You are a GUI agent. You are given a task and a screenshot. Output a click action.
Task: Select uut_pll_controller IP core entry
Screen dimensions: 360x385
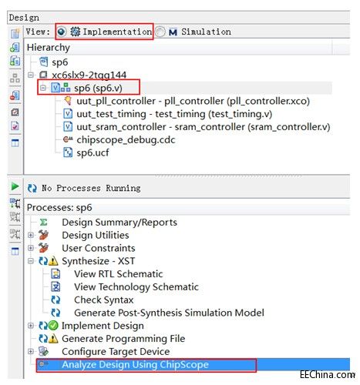point(193,101)
